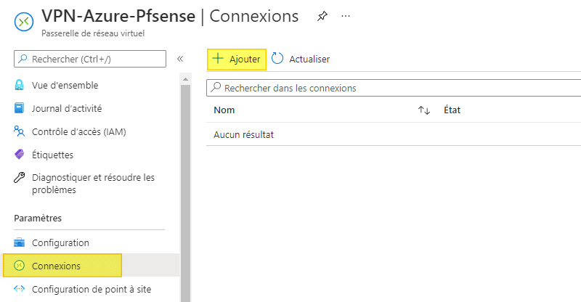The image size is (581, 302).
Task: Click the Étiquettes tag icon
Action: coord(20,155)
